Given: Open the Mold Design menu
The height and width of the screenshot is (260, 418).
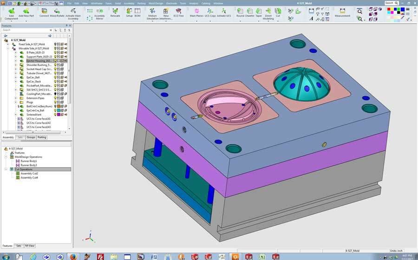Looking at the screenshot, I should 156,3.
